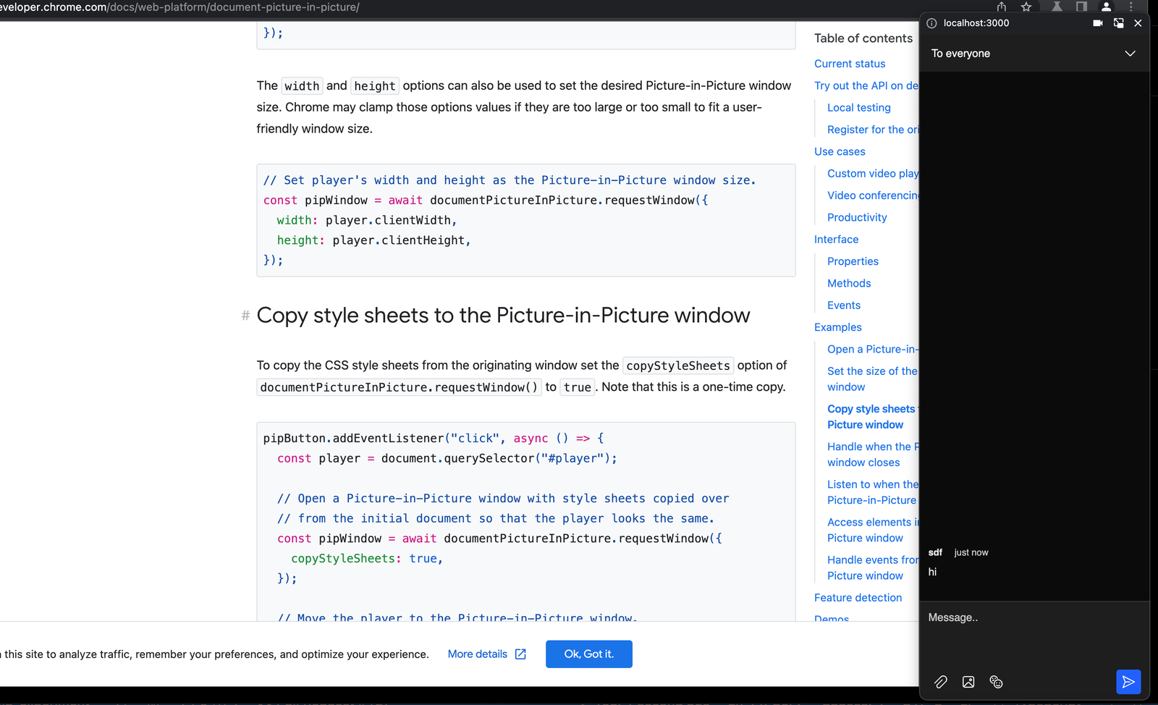Toggle the camera in the localhost widget

point(1097,22)
